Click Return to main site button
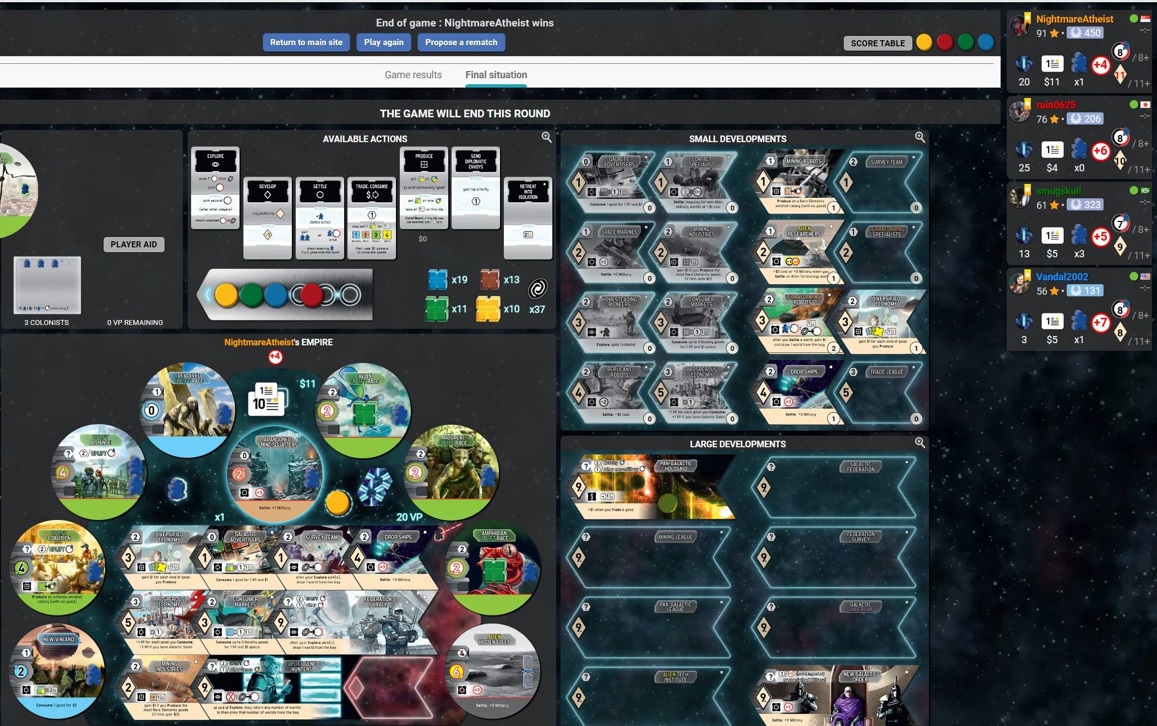This screenshot has height=726, width=1157. click(x=306, y=42)
